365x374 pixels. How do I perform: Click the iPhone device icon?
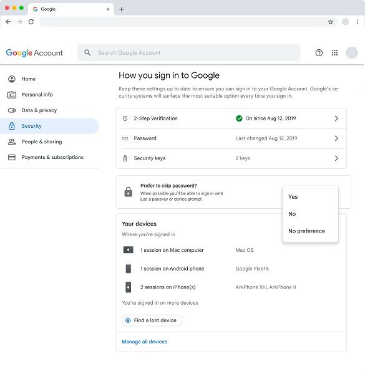pos(129,287)
